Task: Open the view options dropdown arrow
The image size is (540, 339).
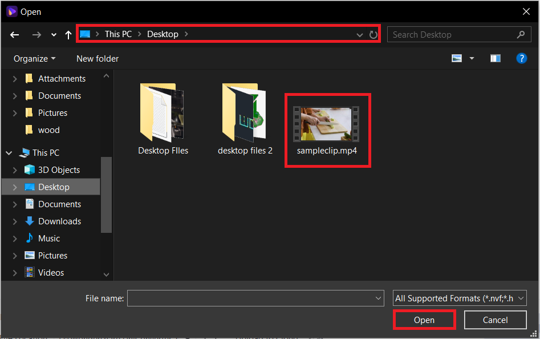Action: point(470,58)
